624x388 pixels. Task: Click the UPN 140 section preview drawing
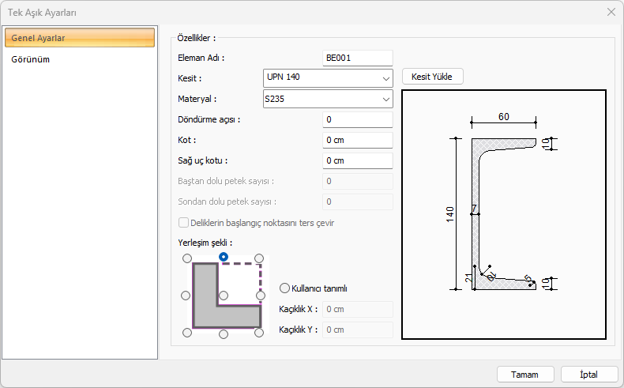tap(504, 214)
